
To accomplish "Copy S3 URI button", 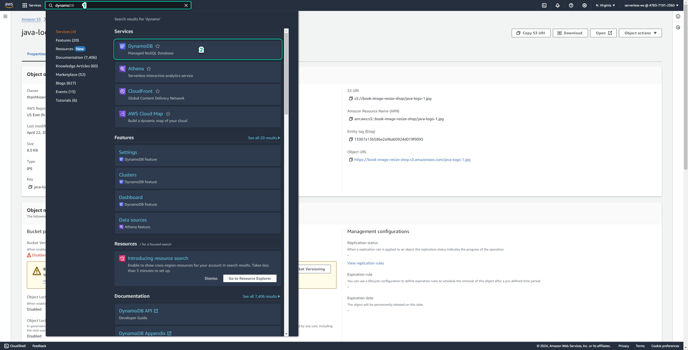I will pos(531,33).
